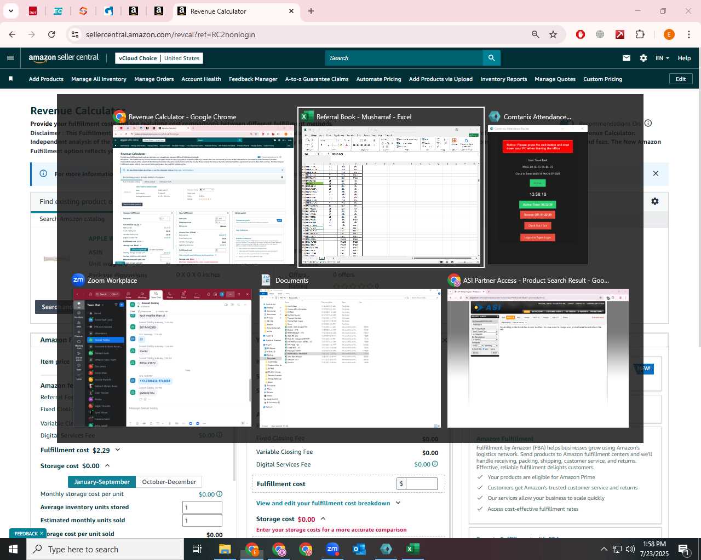
Task: Switch to the Comtanix Attendance window thumbnail
Action: pos(537,187)
